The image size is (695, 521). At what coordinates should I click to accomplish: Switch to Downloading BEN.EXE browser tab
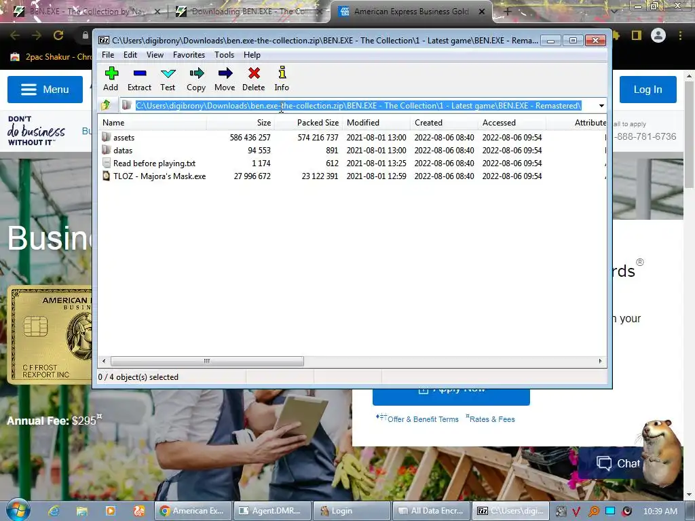248,12
